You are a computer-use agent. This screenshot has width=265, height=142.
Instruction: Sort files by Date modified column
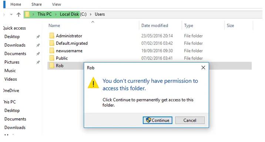155,26
